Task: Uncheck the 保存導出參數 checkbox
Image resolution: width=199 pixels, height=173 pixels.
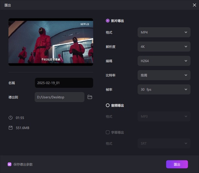Action: [10, 164]
